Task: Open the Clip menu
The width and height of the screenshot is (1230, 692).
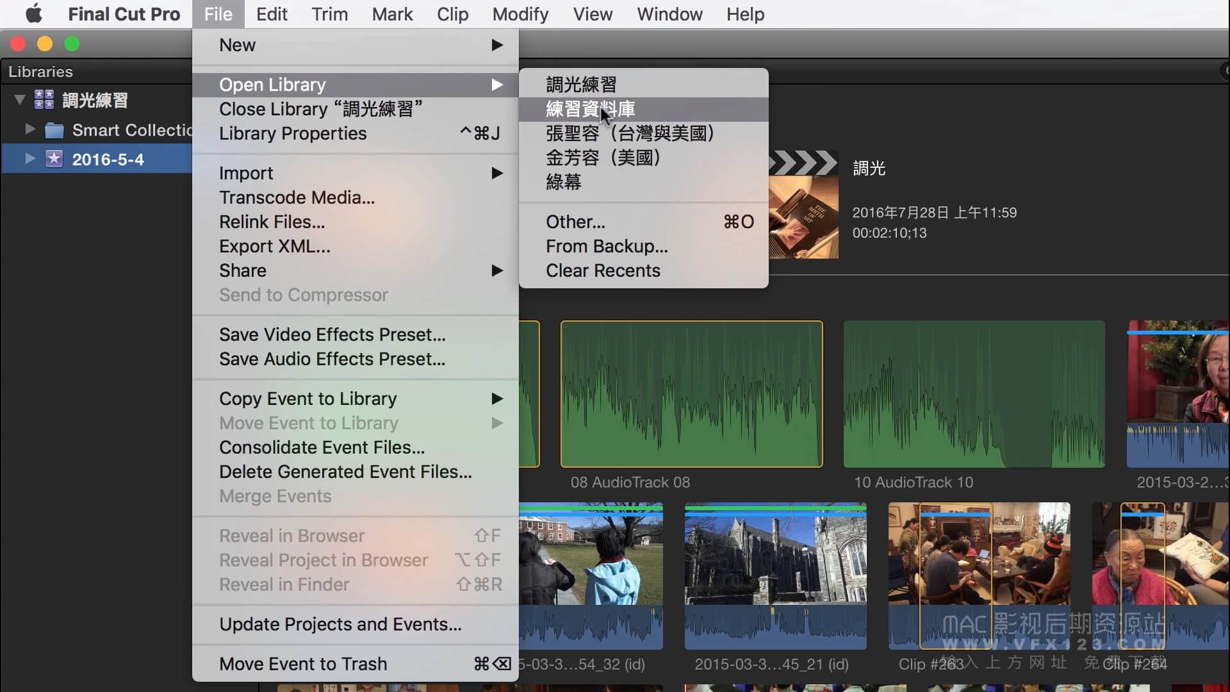Action: [x=452, y=13]
